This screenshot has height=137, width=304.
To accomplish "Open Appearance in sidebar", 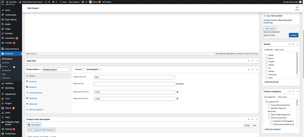I will [x=10, y=94].
